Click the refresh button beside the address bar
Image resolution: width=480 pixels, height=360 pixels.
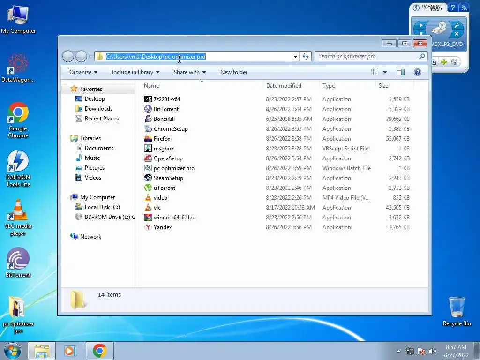[306, 56]
